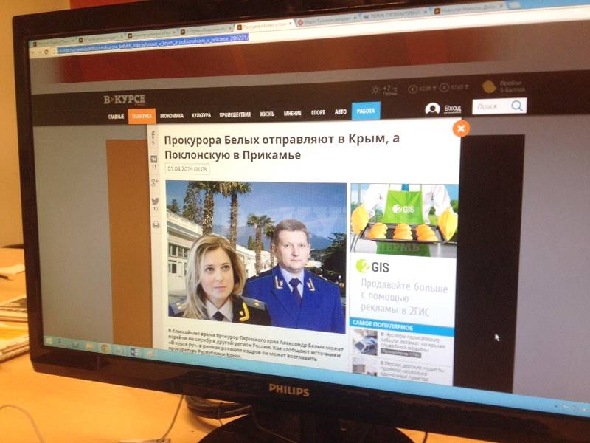Open the Жизнь menu section
Viewport: 590px width, 443px height.
coord(267,114)
